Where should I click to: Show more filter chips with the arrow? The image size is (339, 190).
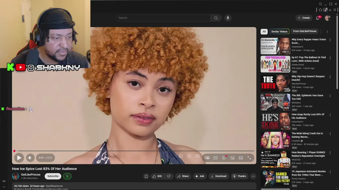click(327, 32)
